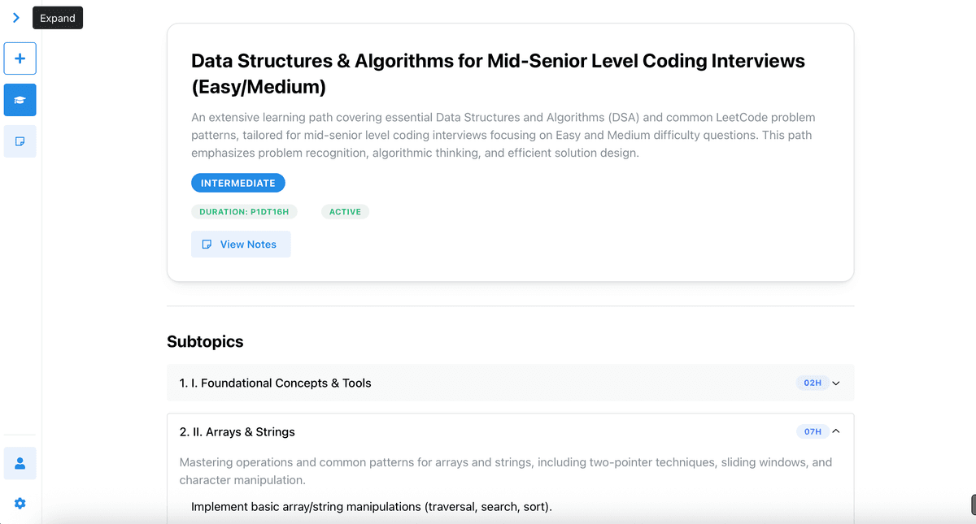
Task: Click the 02H duration badge
Action: tap(812, 383)
